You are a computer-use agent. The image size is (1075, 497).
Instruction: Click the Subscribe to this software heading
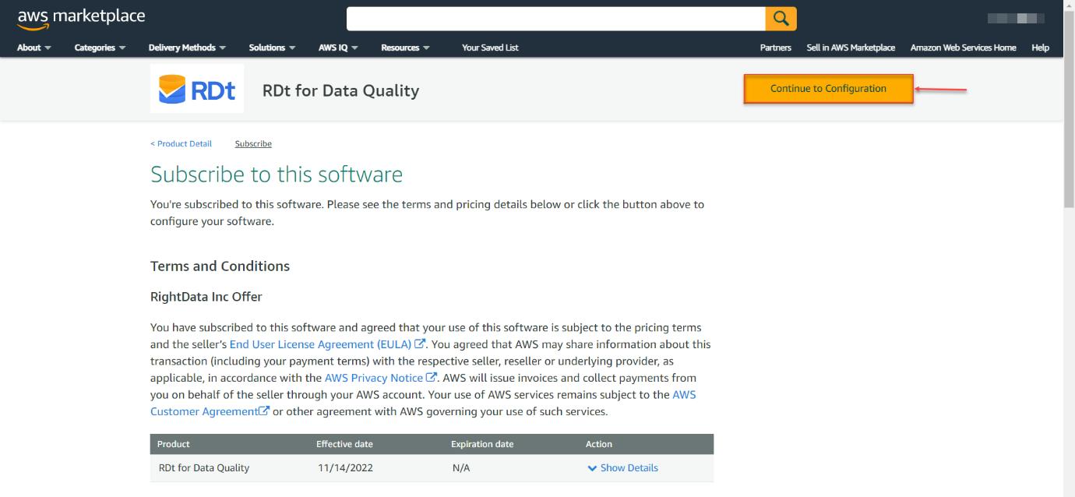pyautogui.click(x=277, y=174)
